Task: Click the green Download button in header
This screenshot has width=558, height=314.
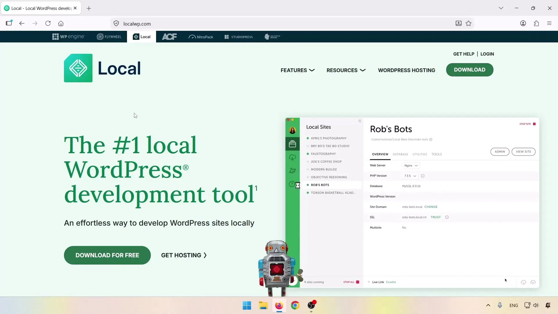Action: (470, 70)
